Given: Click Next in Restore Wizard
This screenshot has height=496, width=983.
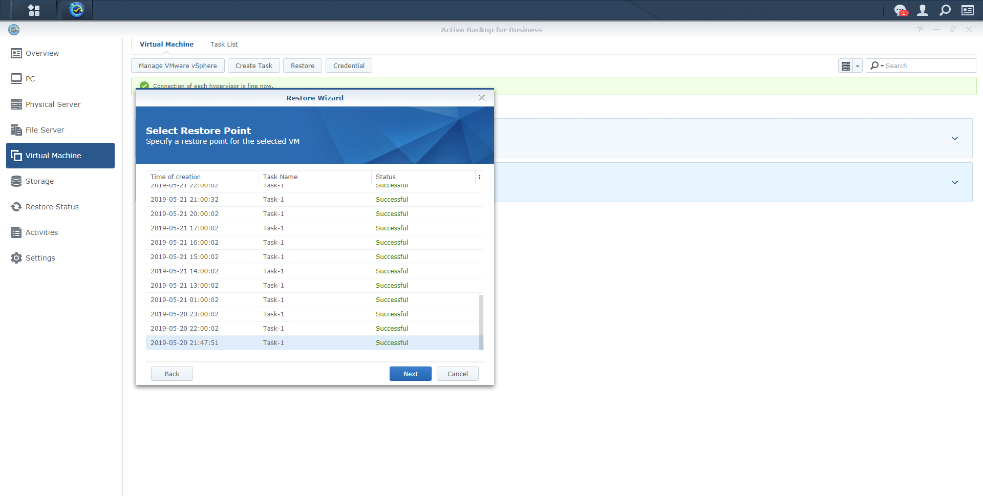Looking at the screenshot, I should 411,374.
